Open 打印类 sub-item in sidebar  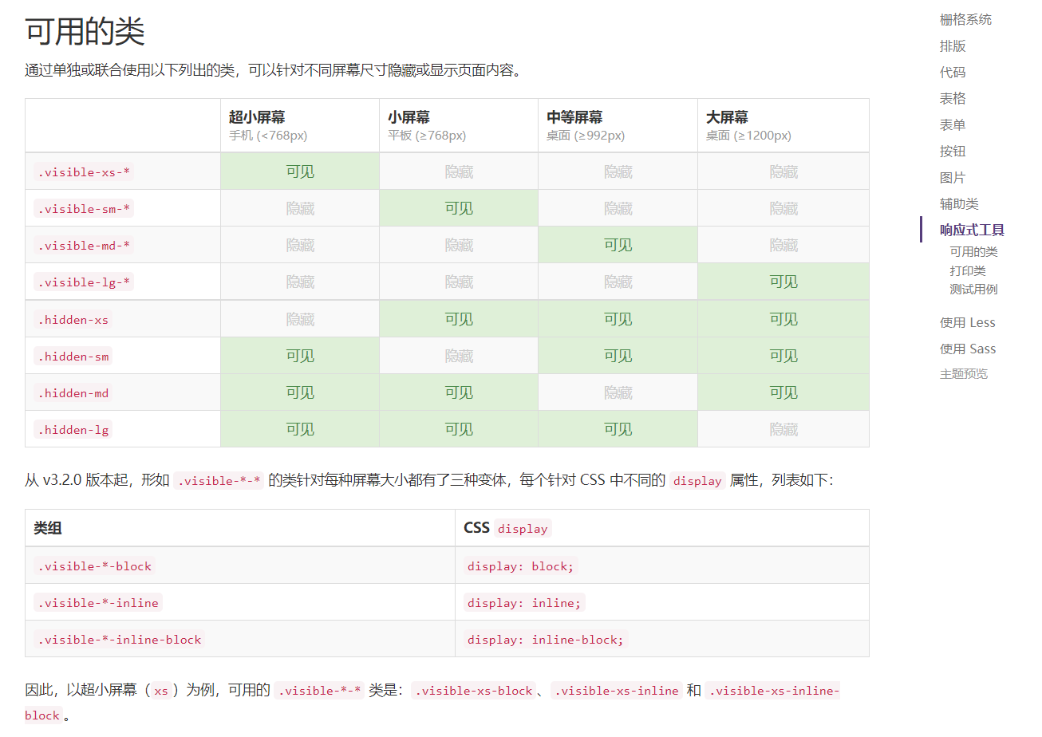968,271
